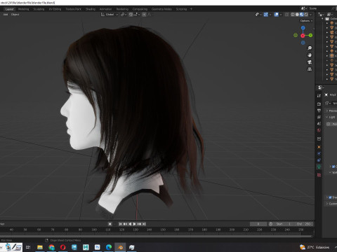Open Opera browser from the taskbar
The width and height of the screenshot is (337, 252).
pyautogui.click(x=62, y=247)
